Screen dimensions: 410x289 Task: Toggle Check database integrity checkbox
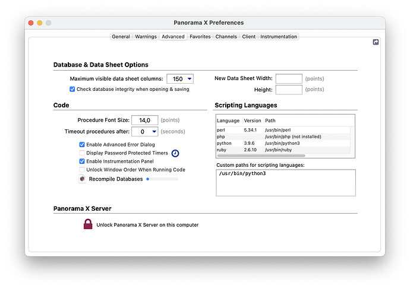pyautogui.click(x=72, y=89)
